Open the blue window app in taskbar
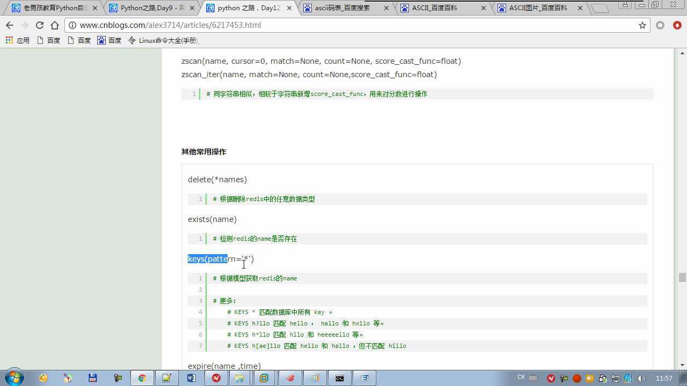Image resolution: width=687 pixels, height=386 pixels. point(364,378)
